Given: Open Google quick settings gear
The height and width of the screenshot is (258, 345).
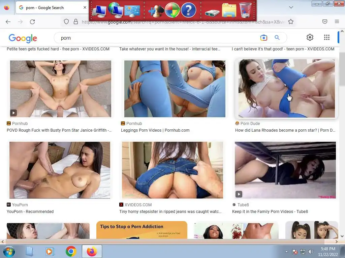Looking at the screenshot, I should pyautogui.click(x=310, y=37).
